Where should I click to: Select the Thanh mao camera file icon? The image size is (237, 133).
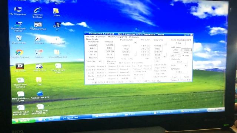pyautogui.click(x=20, y=82)
